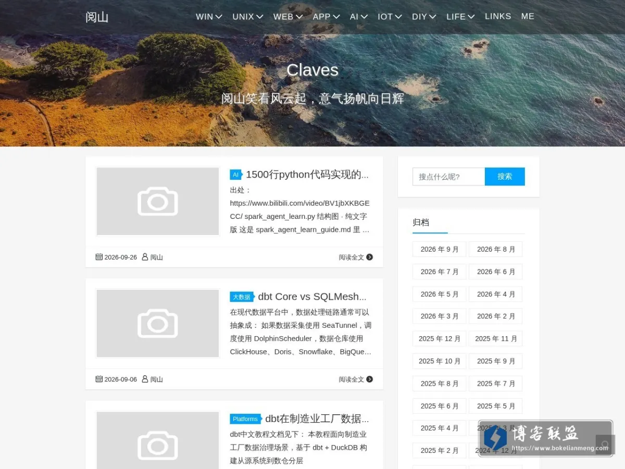Click the AI category tag on first post
Screen dimensions: 625x469
[x=236, y=175]
